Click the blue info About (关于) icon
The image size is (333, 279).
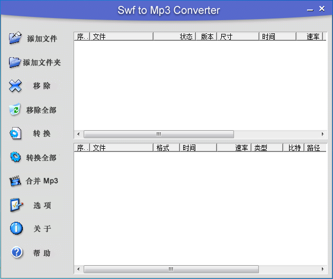(x=16, y=228)
